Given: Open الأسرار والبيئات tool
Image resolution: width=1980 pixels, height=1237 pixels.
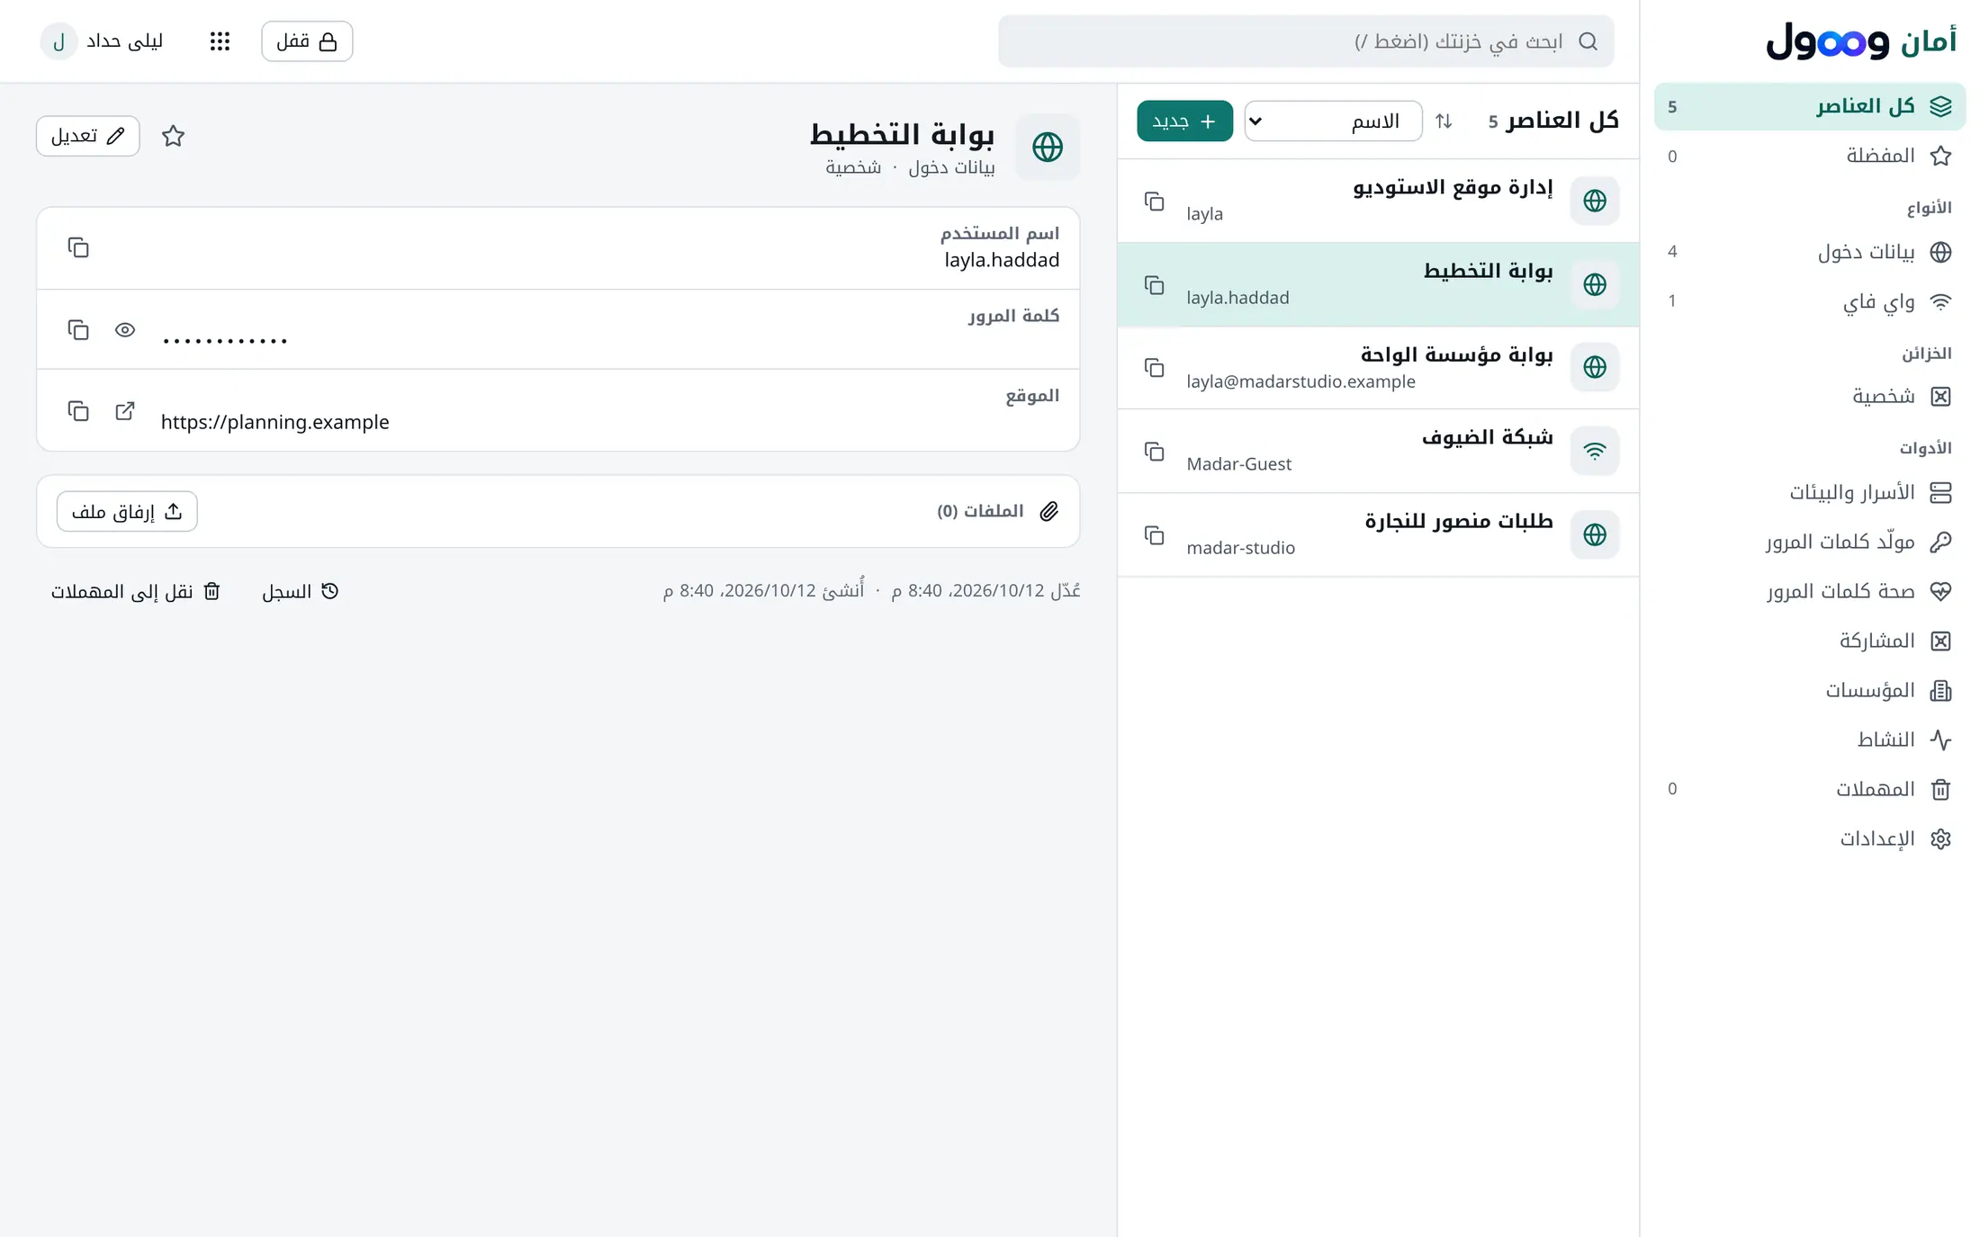Looking at the screenshot, I should 1809,492.
